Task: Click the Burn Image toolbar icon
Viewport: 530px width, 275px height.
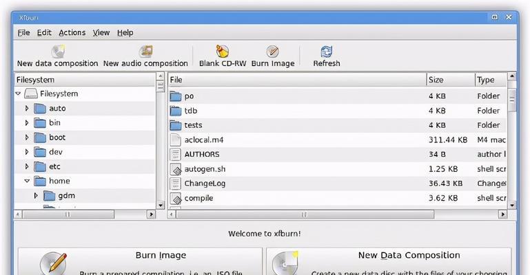Action: (x=273, y=52)
